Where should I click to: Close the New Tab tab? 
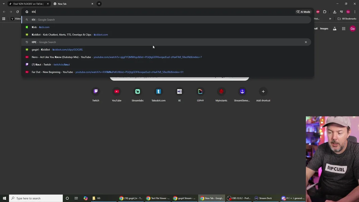pyautogui.click(x=92, y=4)
